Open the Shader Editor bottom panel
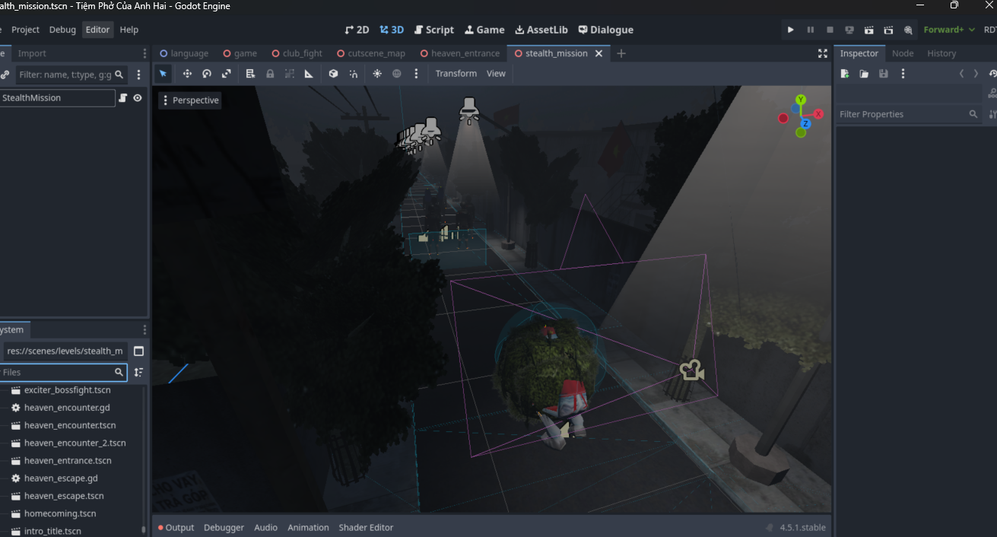Screen dimensions: 997x537 click(x=366, y=527)
